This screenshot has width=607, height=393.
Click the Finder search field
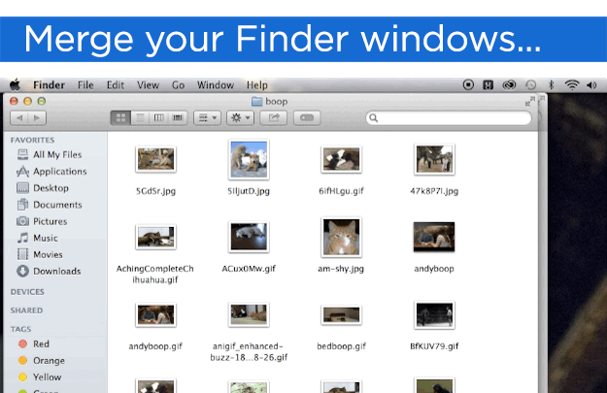click(x=449, y=118)
